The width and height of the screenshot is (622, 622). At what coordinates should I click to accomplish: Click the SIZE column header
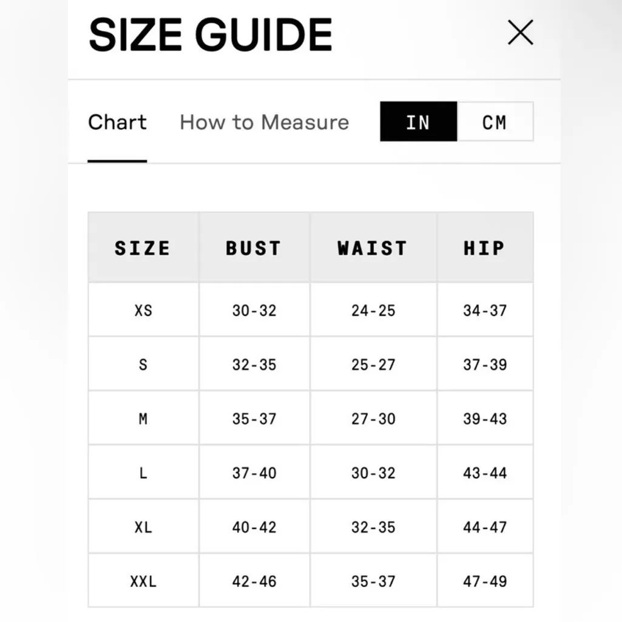(x=143, y=248)
